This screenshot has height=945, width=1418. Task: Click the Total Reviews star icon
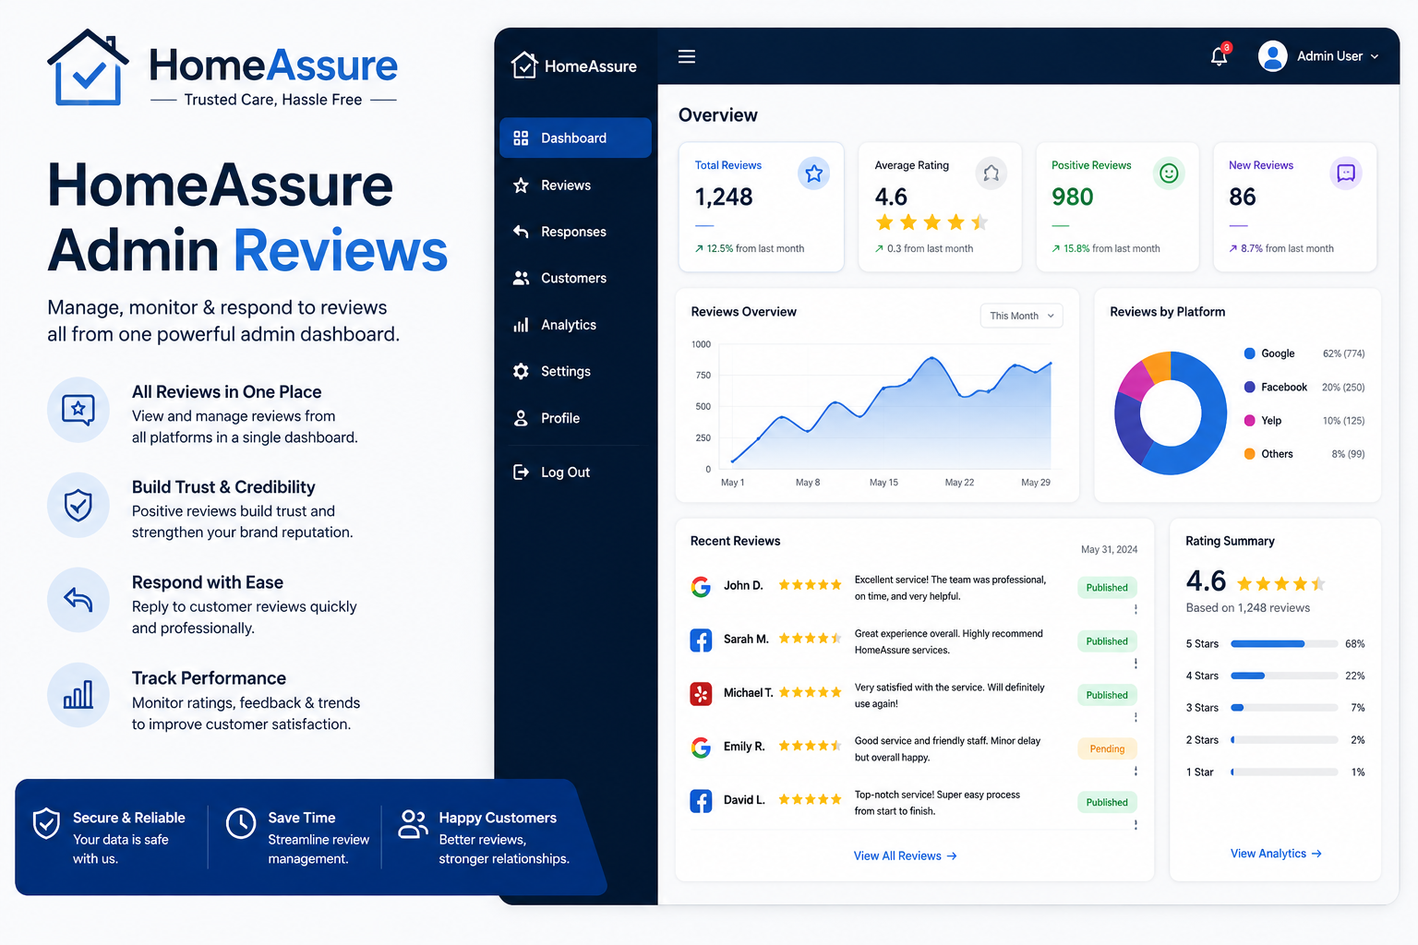click(813, 173)
